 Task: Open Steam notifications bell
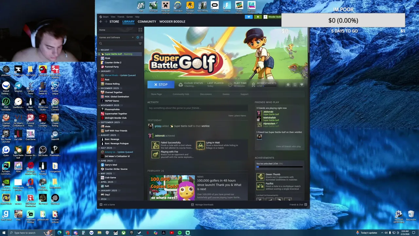coord(258,17)
